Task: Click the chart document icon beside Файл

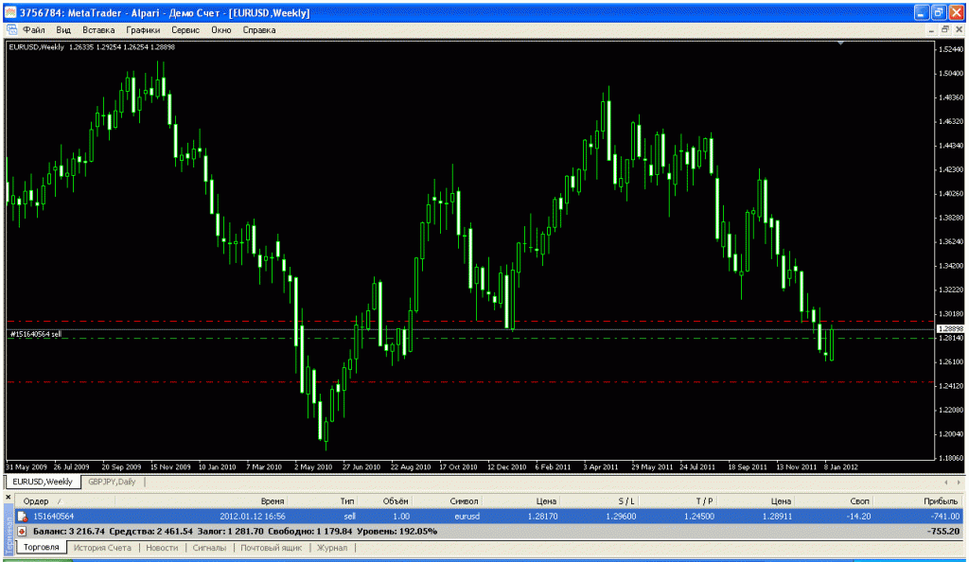Action: (x=12, y=30)
